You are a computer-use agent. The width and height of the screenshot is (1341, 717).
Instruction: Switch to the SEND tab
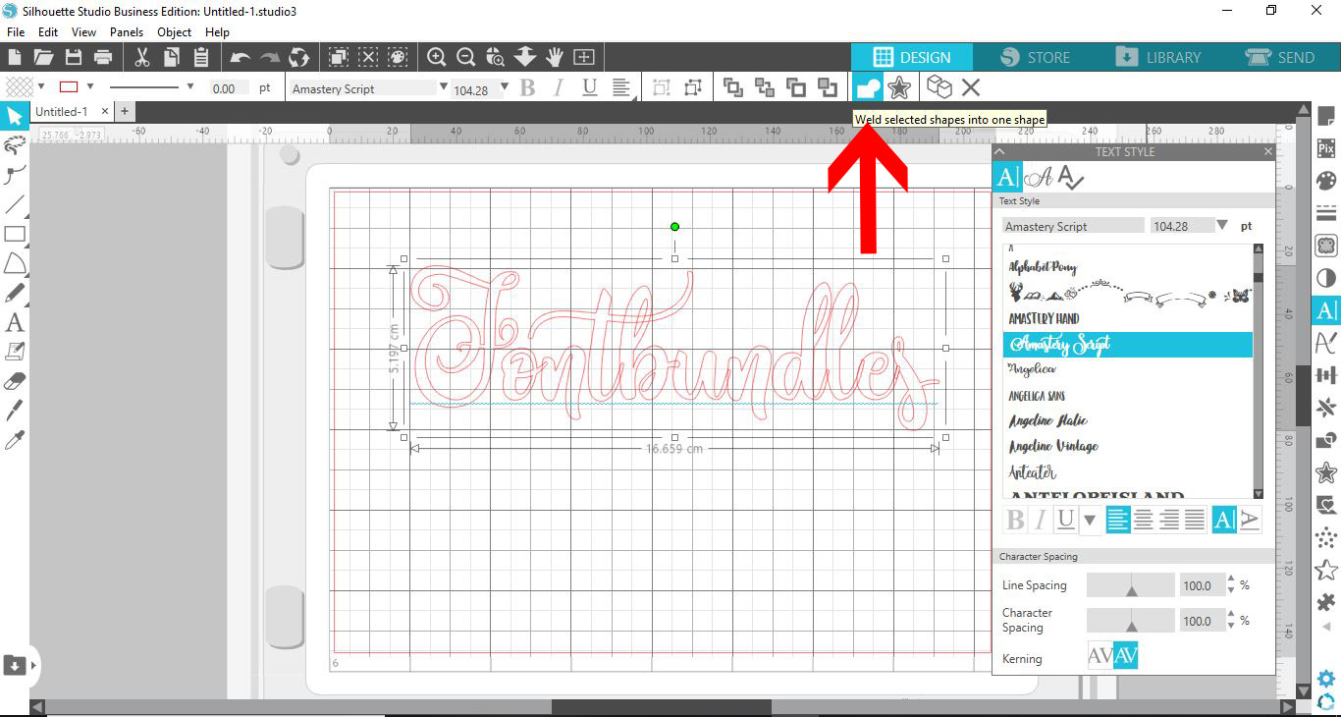pos(1280,57)
